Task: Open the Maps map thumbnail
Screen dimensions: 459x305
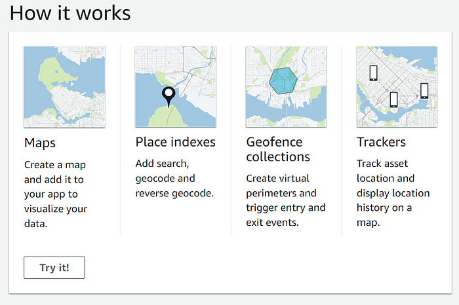Action: tap(64, 87)
